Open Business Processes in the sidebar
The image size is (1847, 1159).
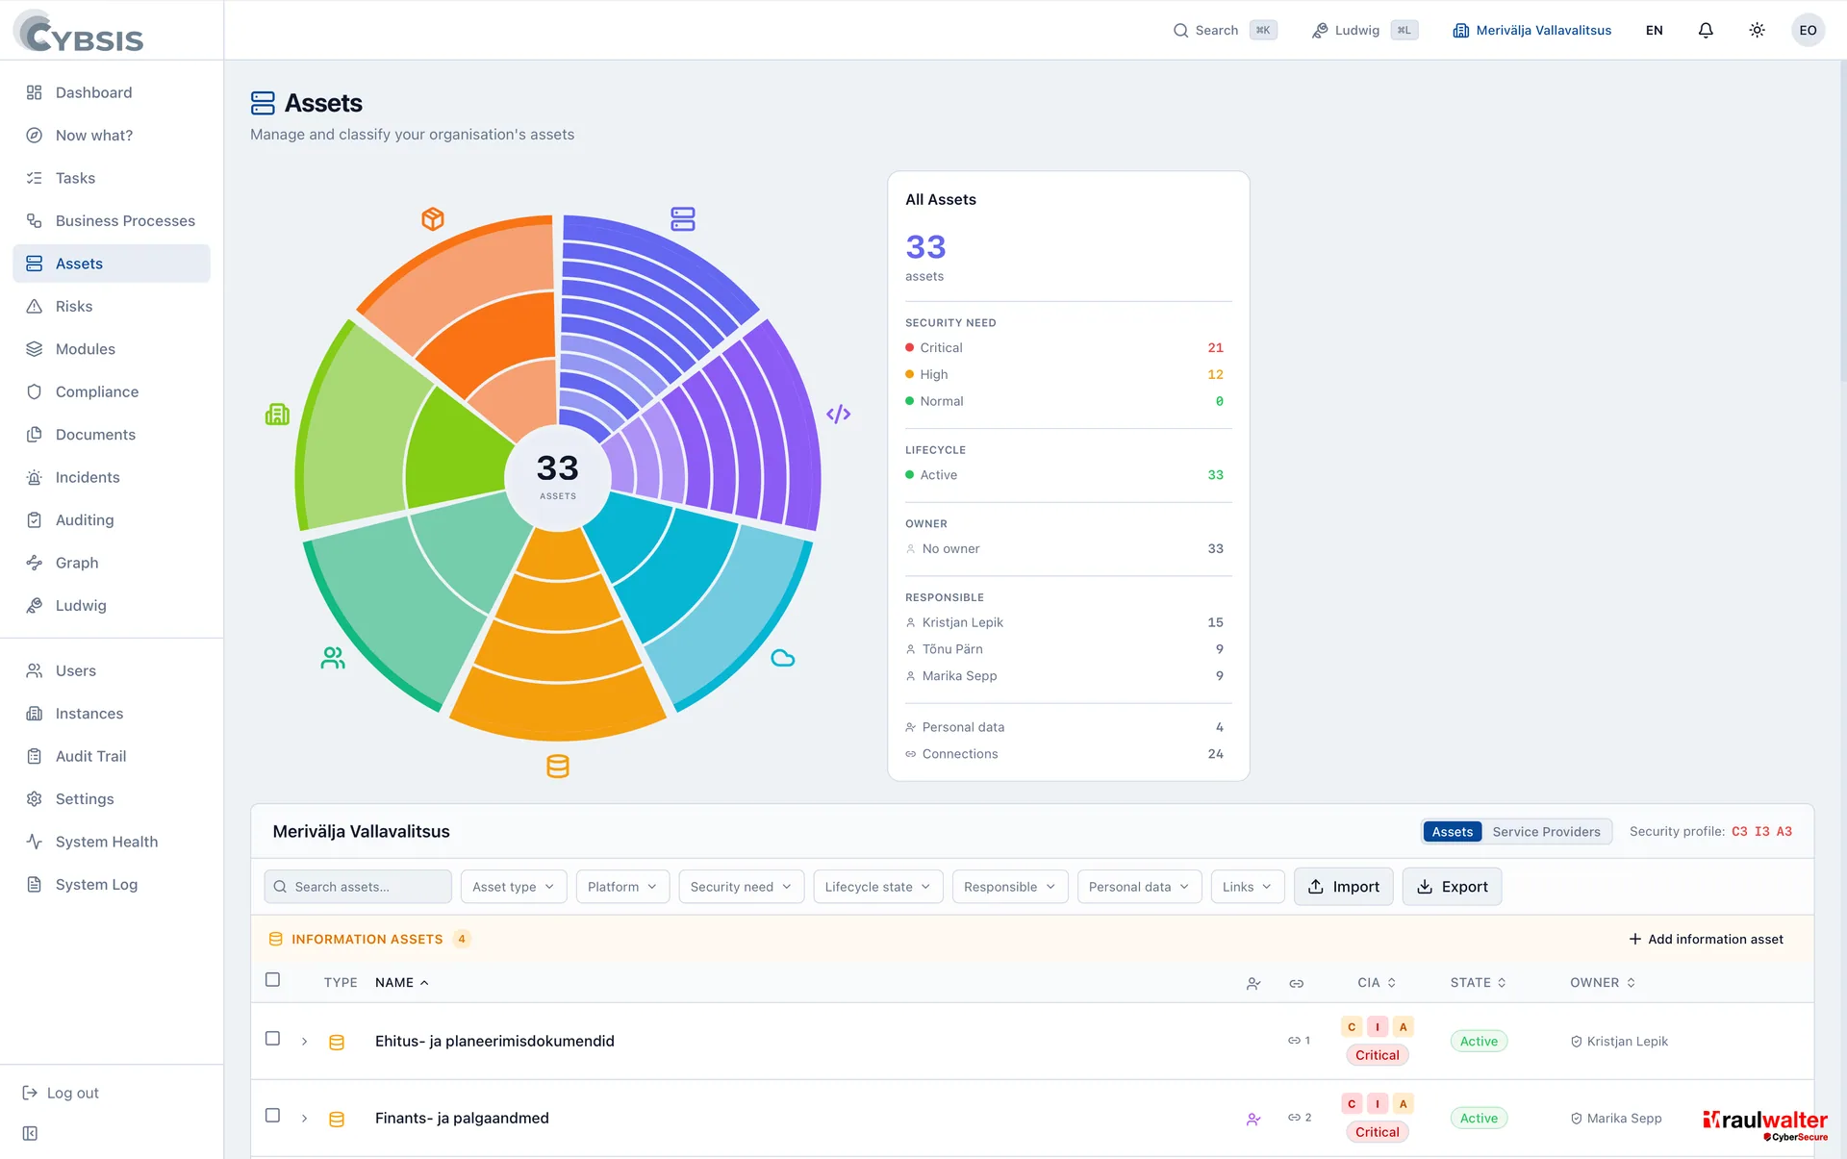click(112, 221)
